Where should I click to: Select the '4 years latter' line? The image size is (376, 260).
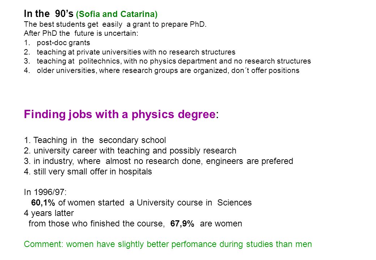coord(49,213)
